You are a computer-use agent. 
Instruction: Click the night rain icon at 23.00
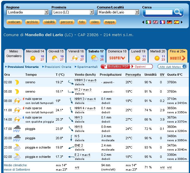coord(17,147)
